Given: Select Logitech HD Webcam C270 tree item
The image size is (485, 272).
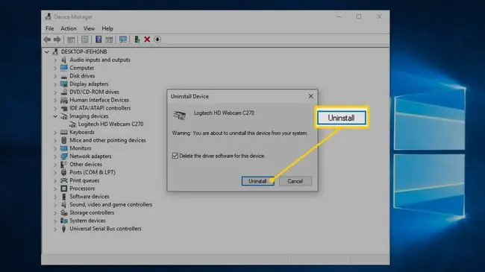Looking at the screenshot, I should click(x=110, y=124).
